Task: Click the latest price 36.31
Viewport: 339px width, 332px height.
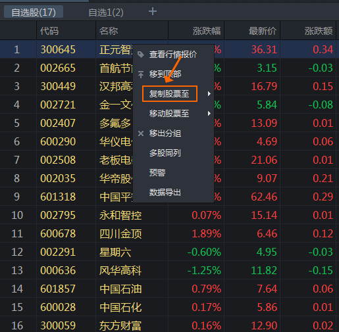Action: 264,49
